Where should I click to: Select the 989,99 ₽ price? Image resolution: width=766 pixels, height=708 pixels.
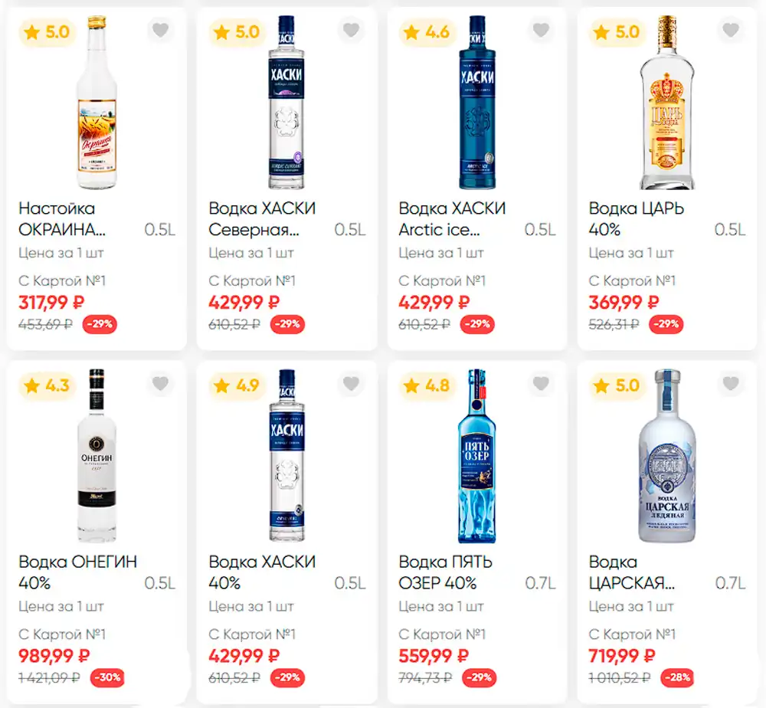tap(54, 656)
